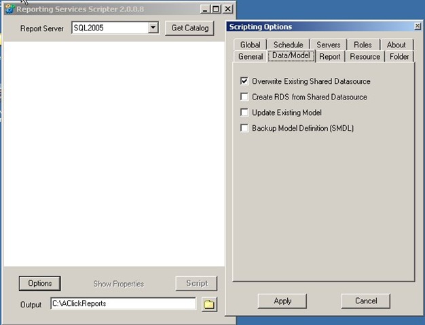
Task: Click the Show Properties label
Action: point(119,284)
